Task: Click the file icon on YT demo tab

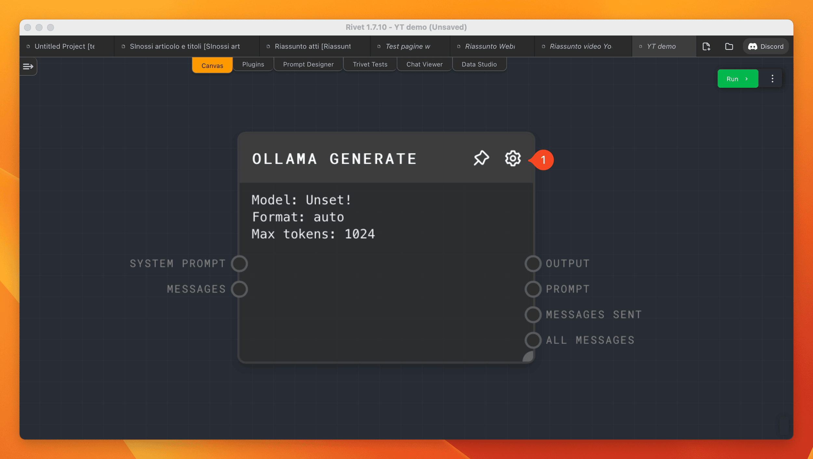Action: point(641,46)
